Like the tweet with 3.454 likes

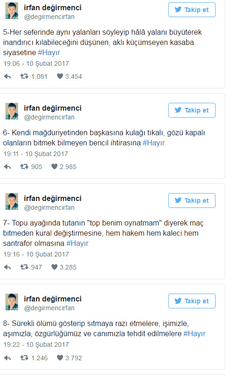[x=60, y=76]
